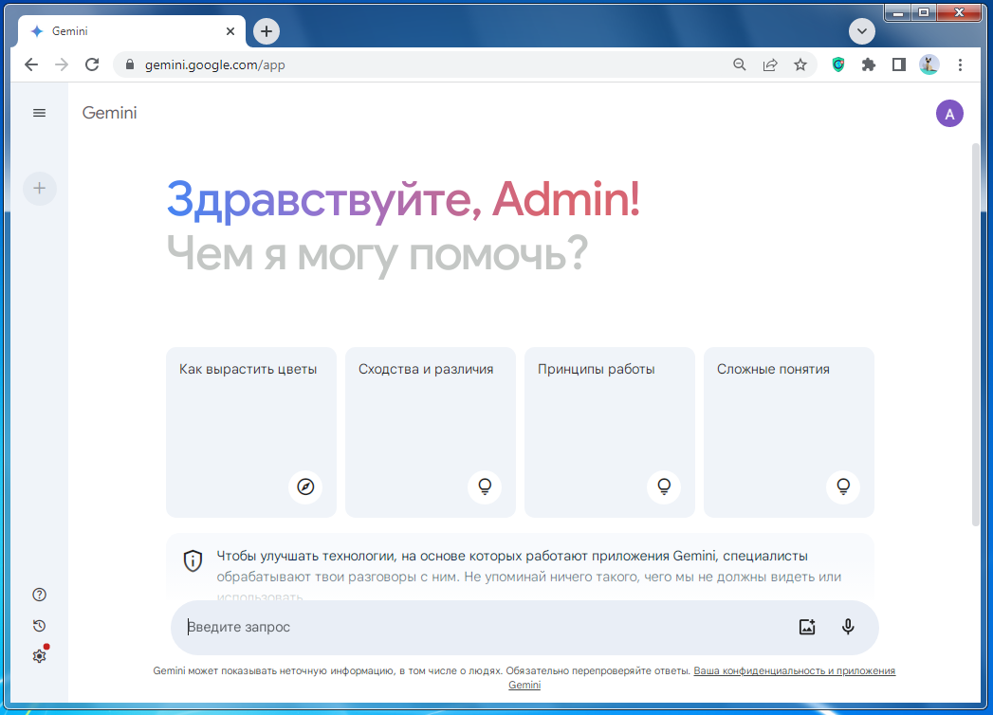The image size is (993, 715).
Task: Activate the microphone voice input icon
Action: click(x=847, y=627)
